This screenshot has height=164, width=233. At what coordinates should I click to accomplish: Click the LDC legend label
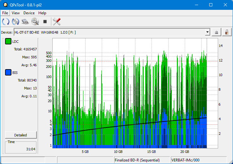[x=16, y=42]
